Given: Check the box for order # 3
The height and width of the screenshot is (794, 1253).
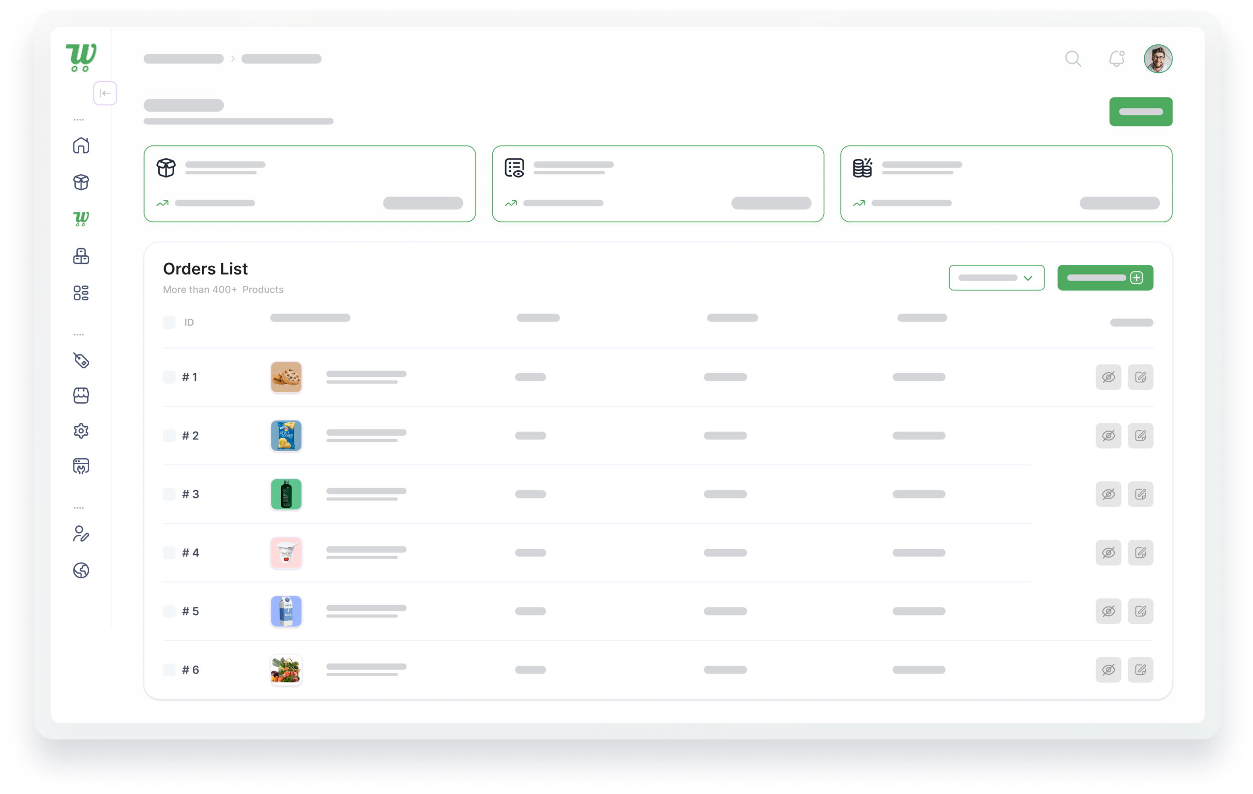Looking at the screenshot, I should pyautogui.click(x=169, y=494).
